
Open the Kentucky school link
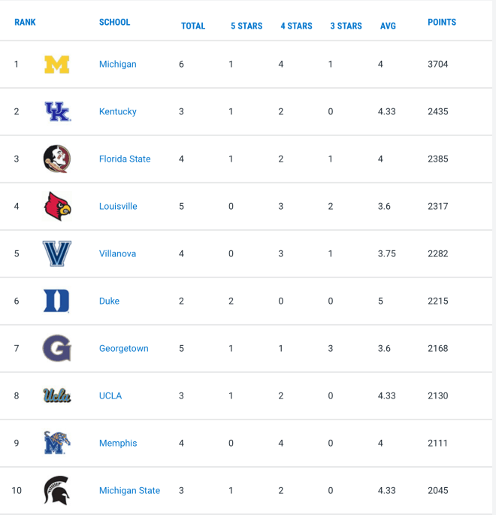[117, 111]
